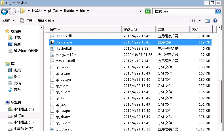Open more view options dropdown arrow

[x=200, y=21]
